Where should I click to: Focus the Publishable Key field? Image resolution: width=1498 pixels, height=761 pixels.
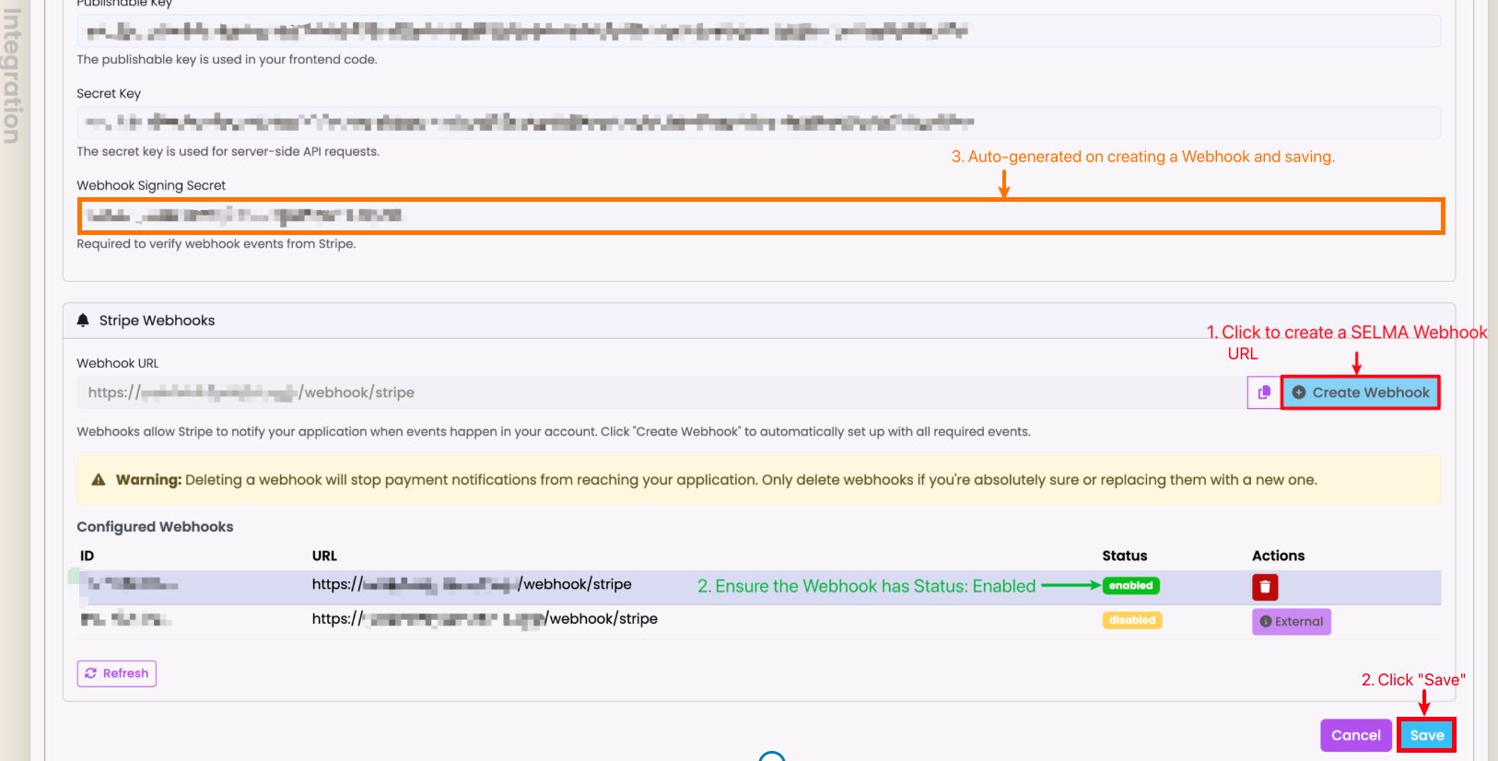[757, 31]
